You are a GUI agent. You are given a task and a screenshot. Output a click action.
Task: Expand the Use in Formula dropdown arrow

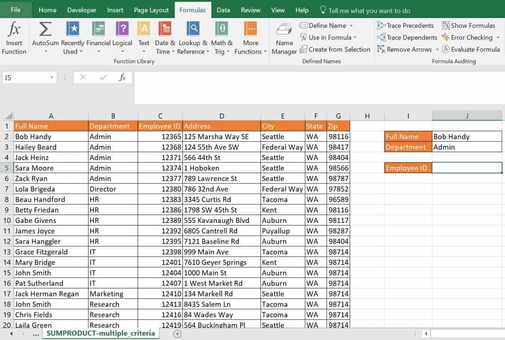tap(355, 37)
